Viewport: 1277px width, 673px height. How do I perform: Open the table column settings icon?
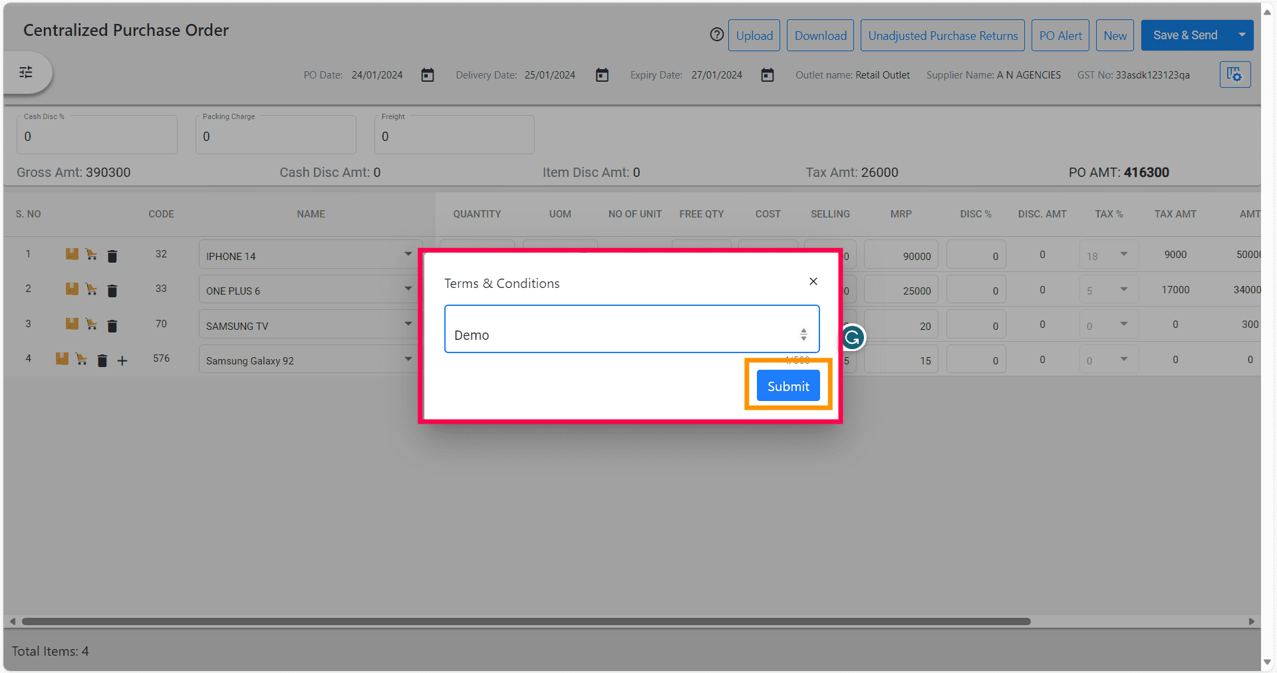coord(1234,74)
